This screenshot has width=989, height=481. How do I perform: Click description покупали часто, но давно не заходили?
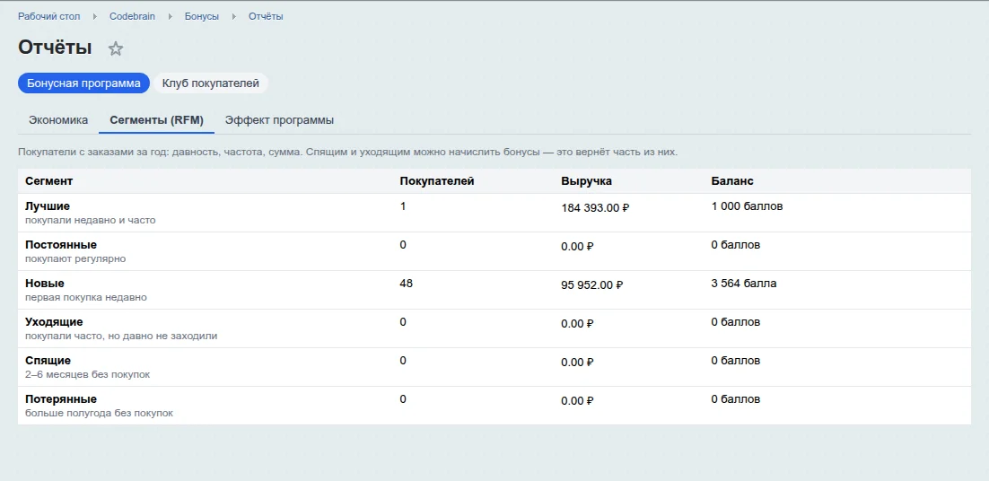(x=121, y=336)
